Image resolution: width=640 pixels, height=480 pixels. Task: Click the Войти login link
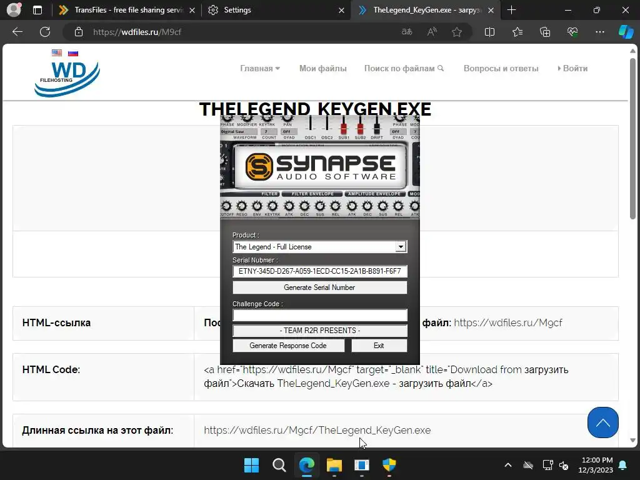[572, 69]
